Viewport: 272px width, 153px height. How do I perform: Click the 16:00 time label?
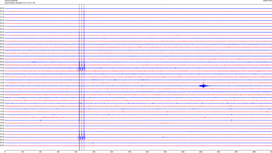2,103
